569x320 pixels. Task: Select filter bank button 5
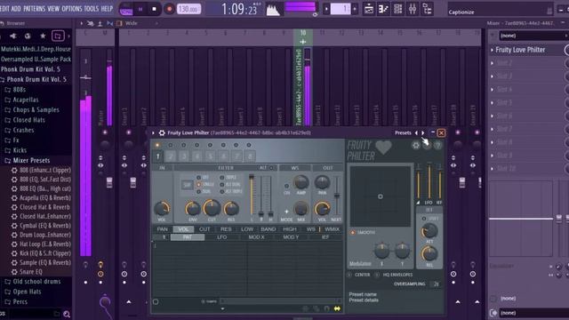tap(210, 156)
